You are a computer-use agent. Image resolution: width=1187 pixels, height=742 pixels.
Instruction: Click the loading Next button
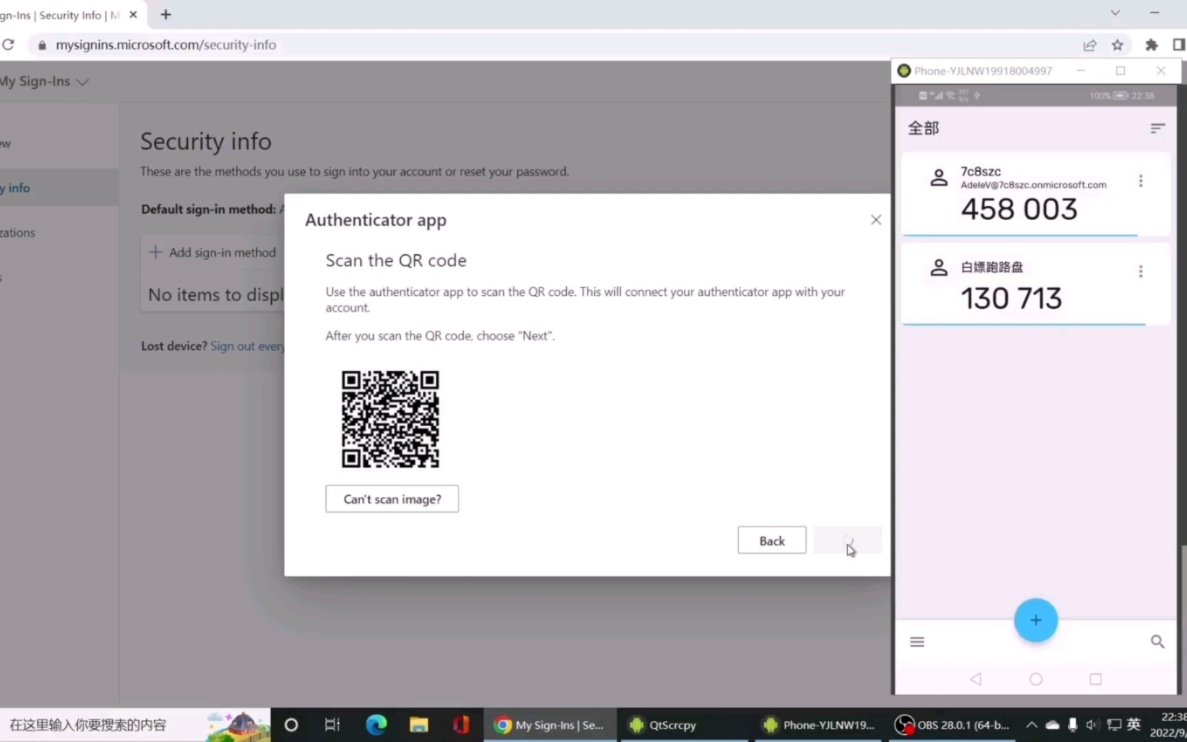click(x=848, y=541)
